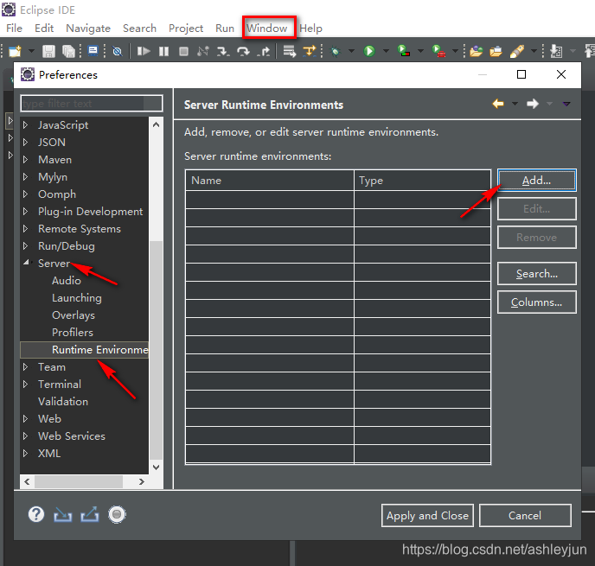
Task: Open the Help menu
Action: [x=310, y=28]
